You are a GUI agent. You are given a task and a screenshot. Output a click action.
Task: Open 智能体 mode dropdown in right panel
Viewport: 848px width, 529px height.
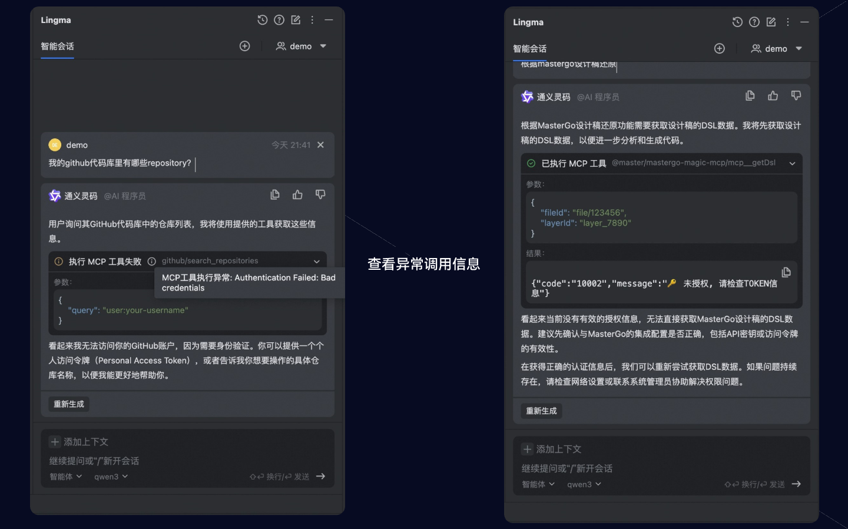tap(538, 484)
